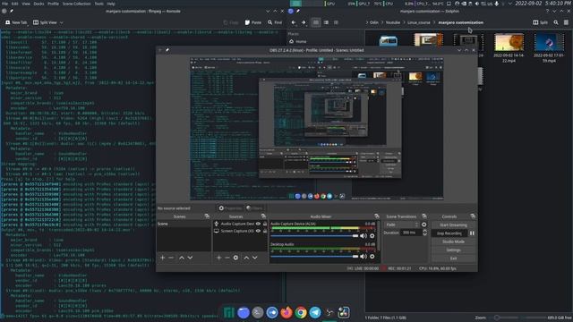Click Paste in the Konsole toolbar

pos(252,22)
